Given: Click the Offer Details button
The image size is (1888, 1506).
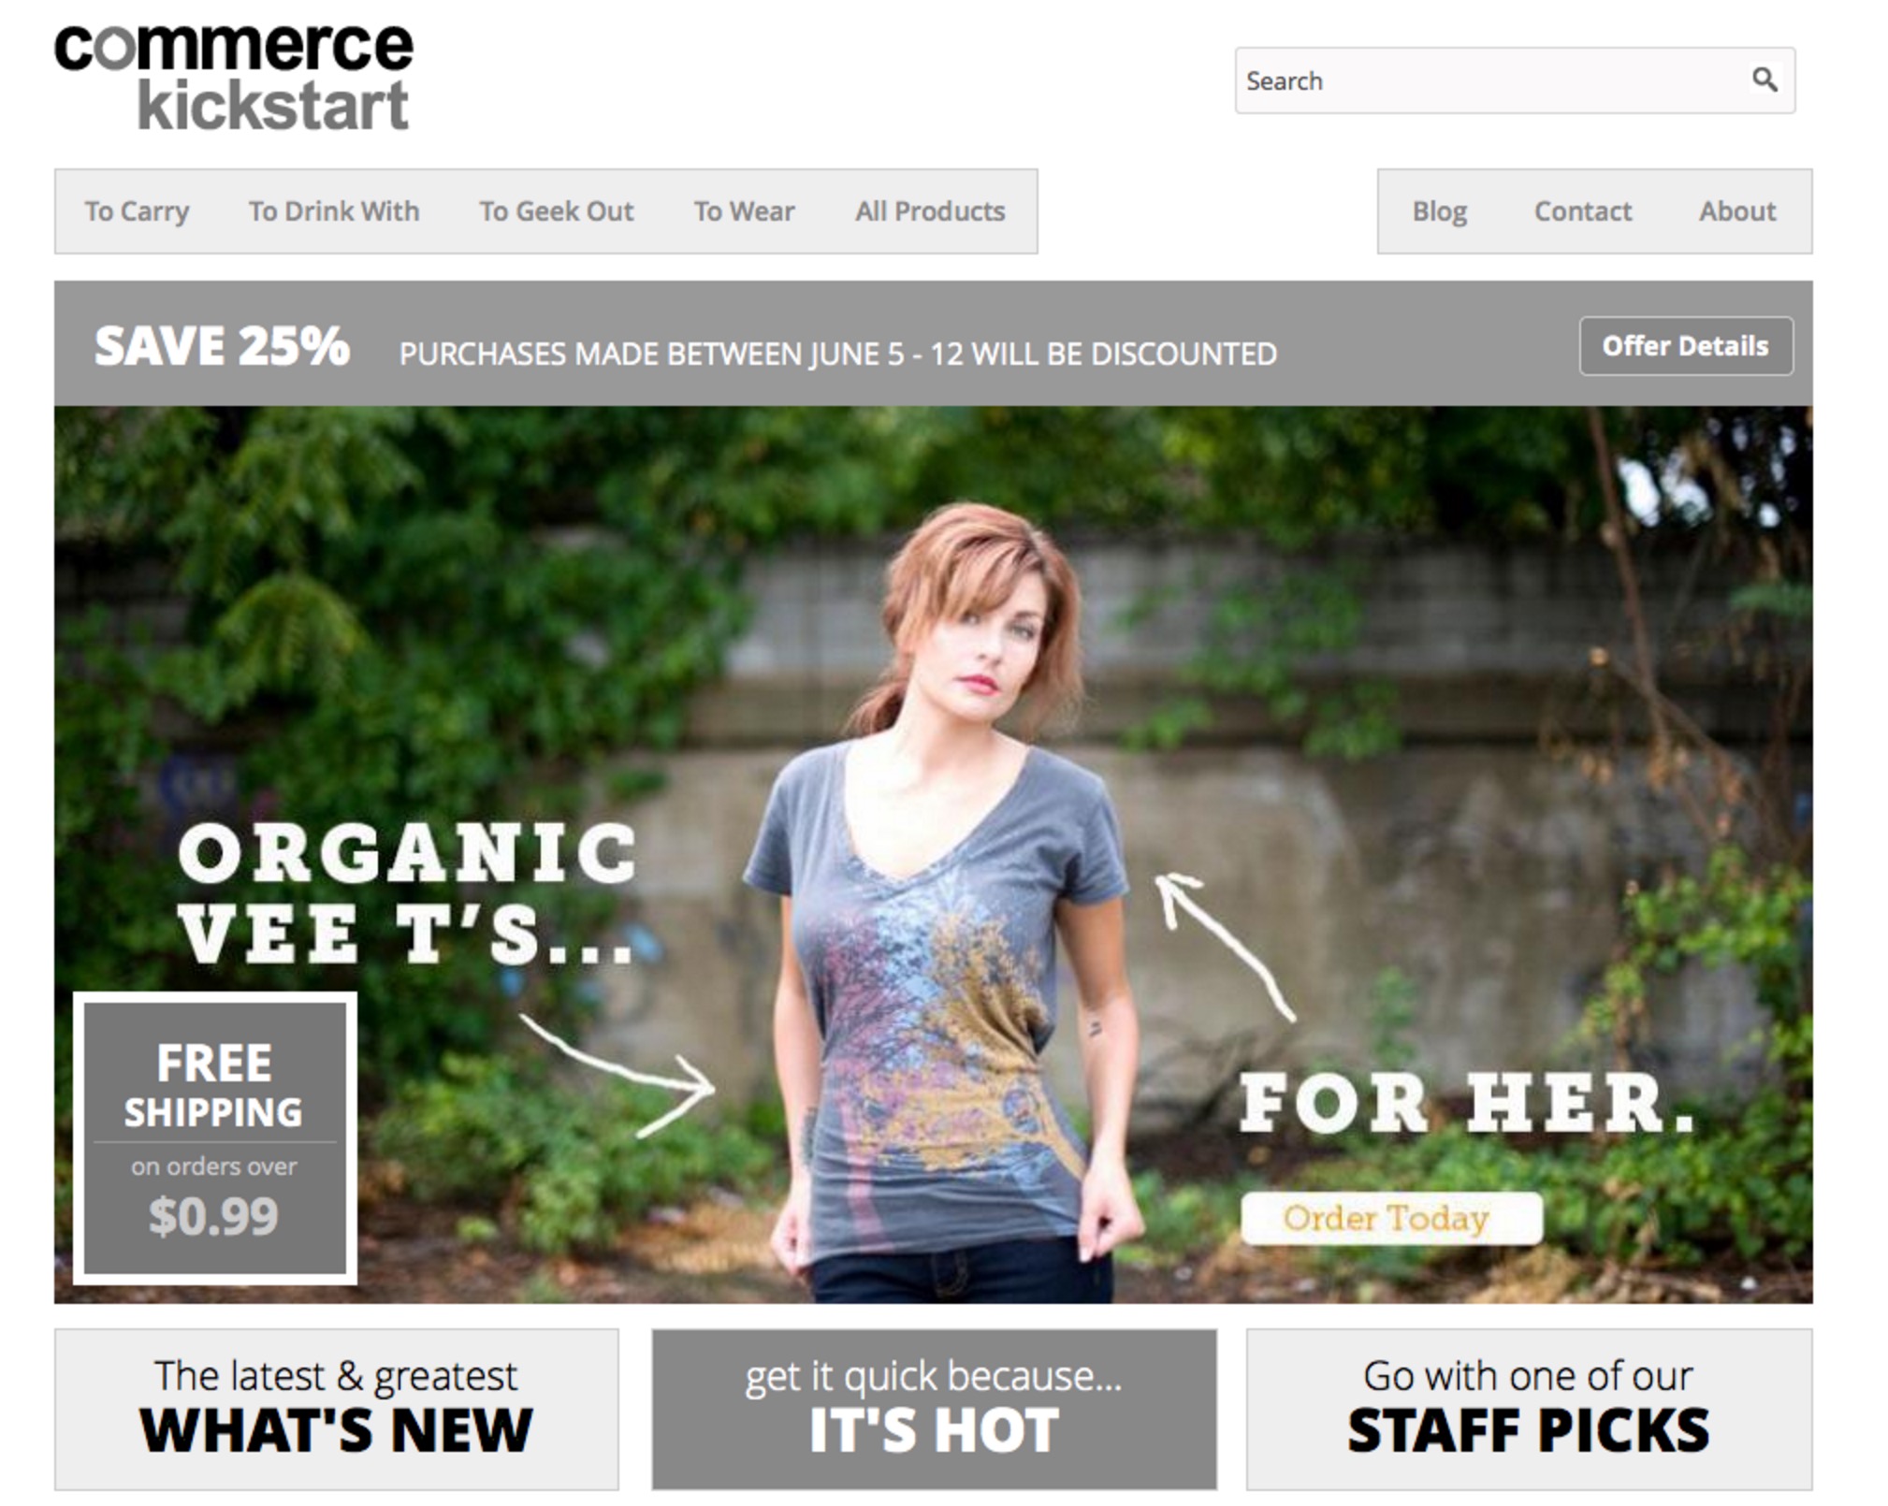Looking at the screenshot, I should click(1685, 346).
